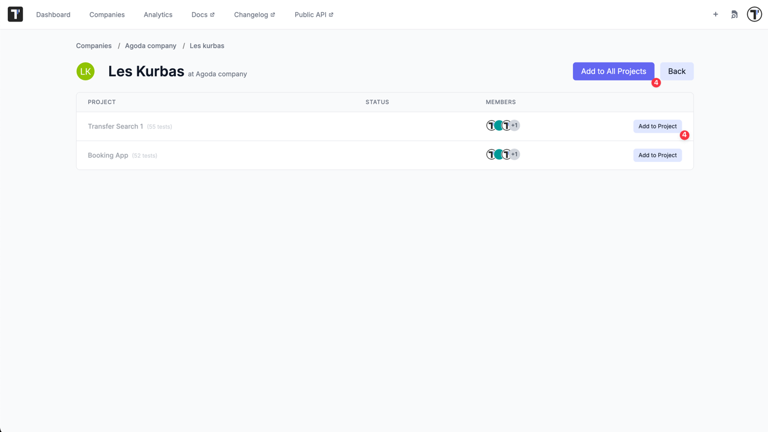Add Les Kurbas to Transfer Search 1 project
Image resolution: width=768 pixels, height=432 pixels.
click(657, 126)
